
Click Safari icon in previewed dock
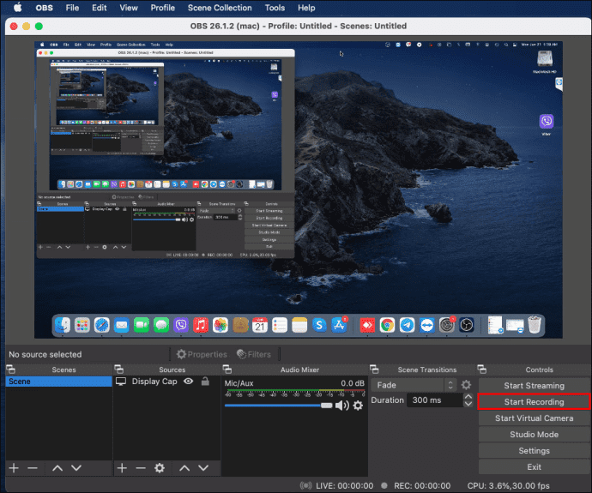102,325
